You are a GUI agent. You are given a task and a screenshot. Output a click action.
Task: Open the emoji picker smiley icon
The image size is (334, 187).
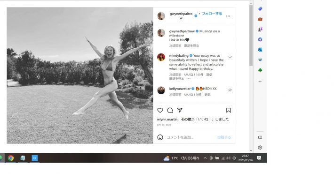[160, 137]
